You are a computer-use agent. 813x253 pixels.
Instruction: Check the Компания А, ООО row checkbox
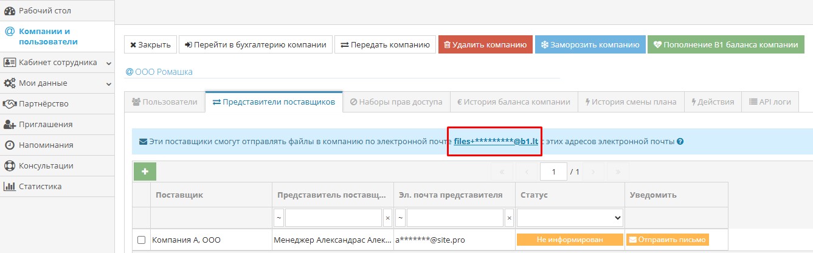tap(141, 240)
